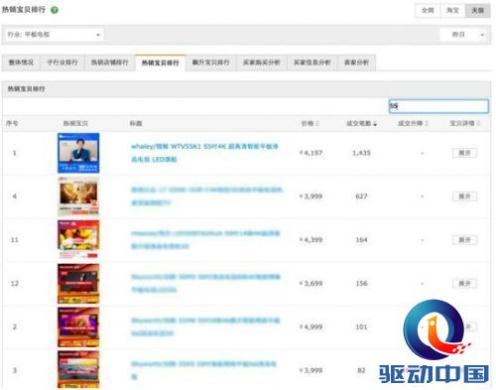The height and width of the screenshot is (390, 496).
Task: Select the active 热销宝贝排行 tab
Action: 161,63
